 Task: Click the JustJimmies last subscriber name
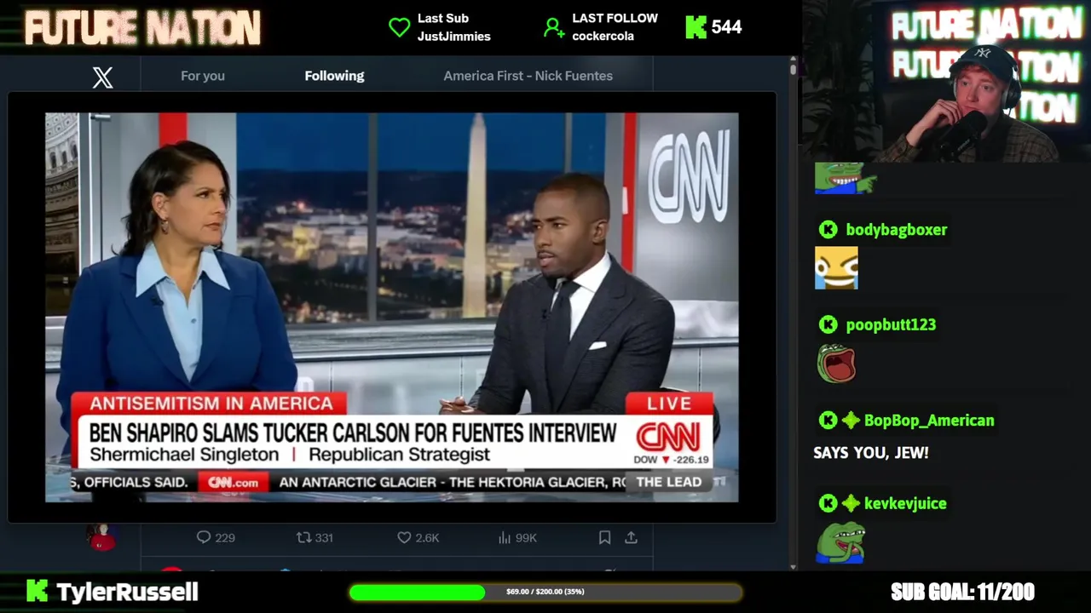point(453,37)
